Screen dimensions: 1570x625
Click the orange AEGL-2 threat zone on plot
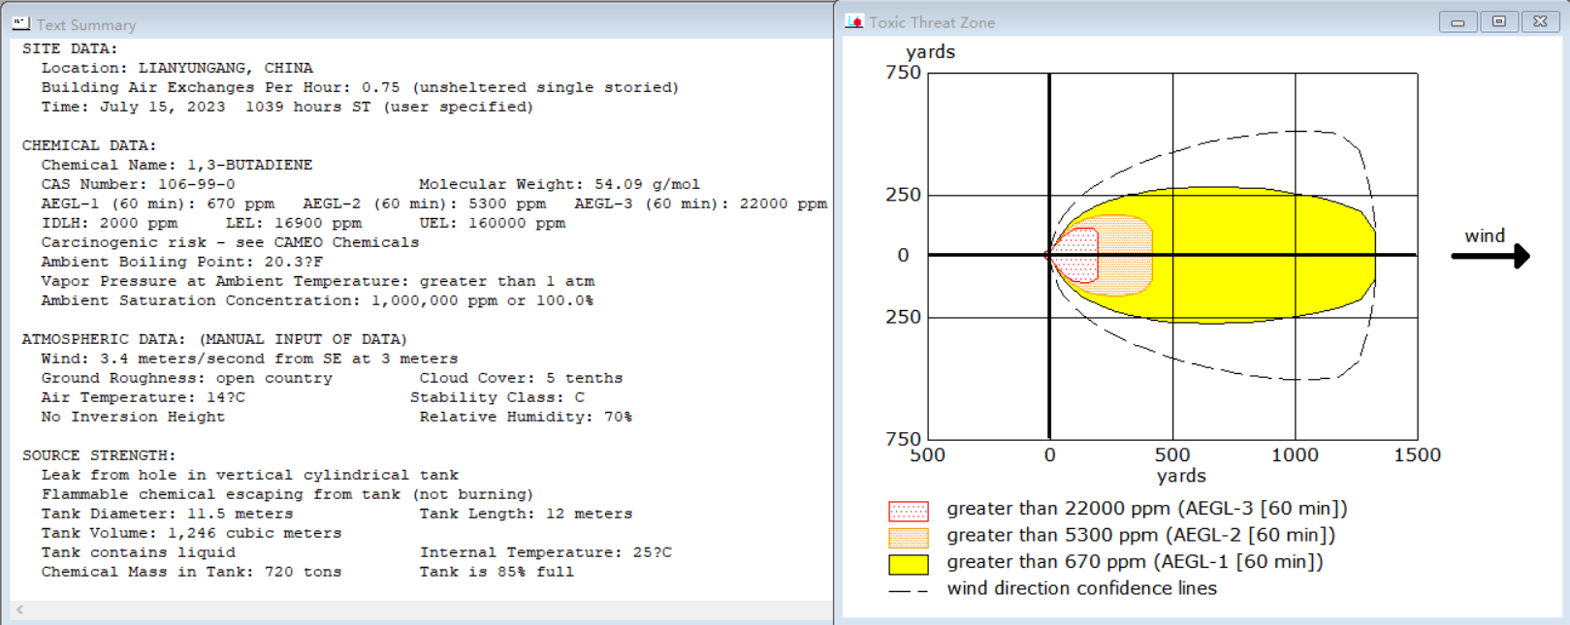[1125, 255]
